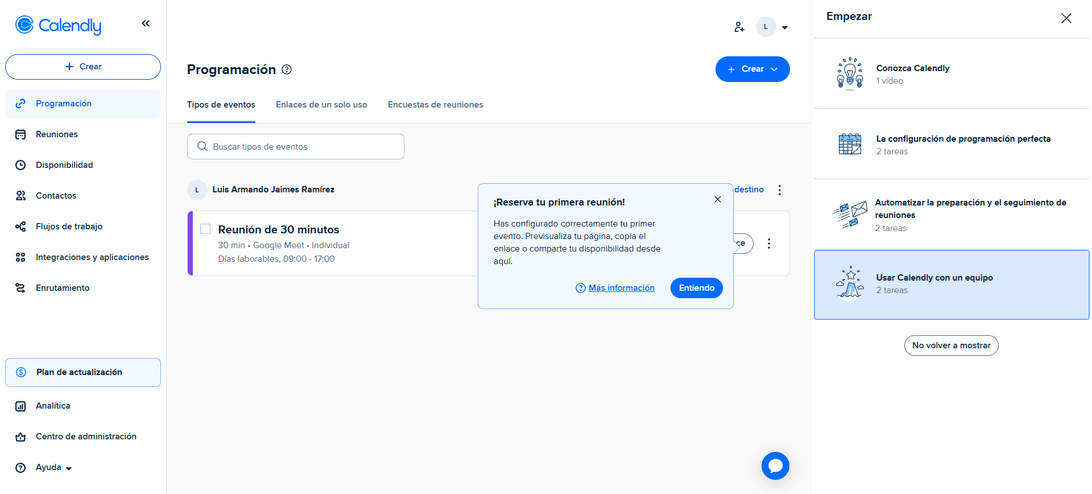Click the Contactos people icon
The height and width of the screenshot is (494, 1092).
pyautogui.click(x=20, y=196)
